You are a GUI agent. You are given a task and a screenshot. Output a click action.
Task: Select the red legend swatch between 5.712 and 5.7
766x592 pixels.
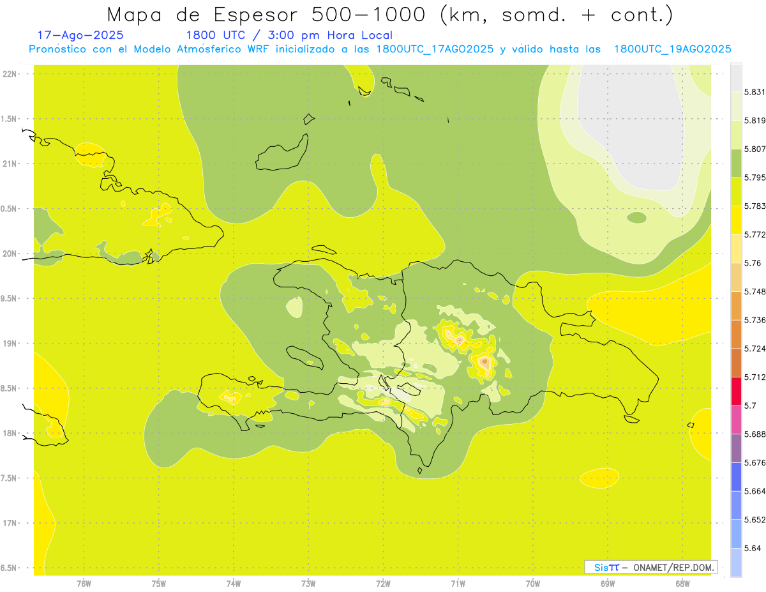pos(736,391)
